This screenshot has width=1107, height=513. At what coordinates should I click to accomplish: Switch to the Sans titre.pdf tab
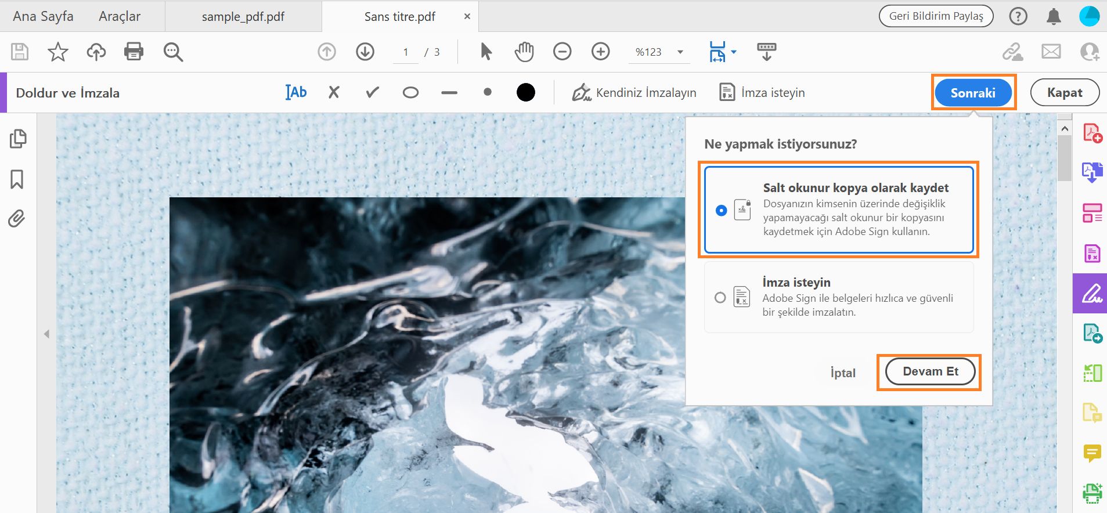(400, 17)
